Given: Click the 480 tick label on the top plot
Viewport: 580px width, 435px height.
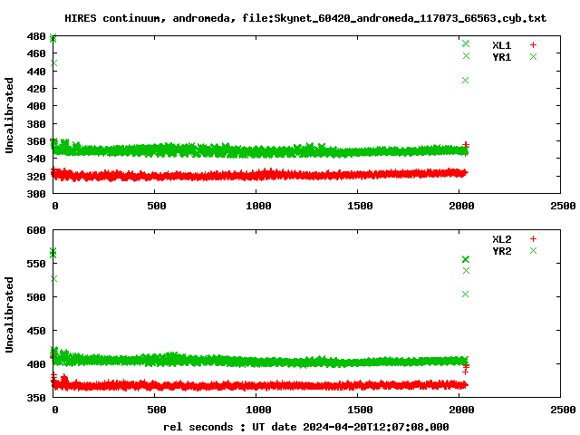Looking at the screenshot, I should 36,36.
